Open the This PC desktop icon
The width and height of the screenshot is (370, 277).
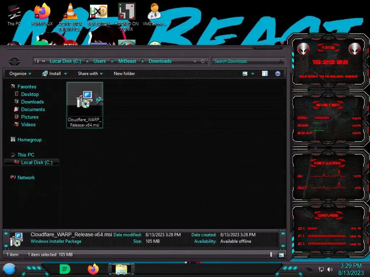point(14,14)
